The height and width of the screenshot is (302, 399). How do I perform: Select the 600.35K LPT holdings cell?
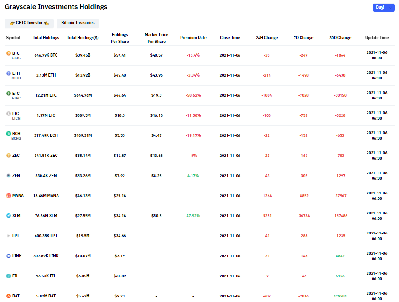(46, 236)
